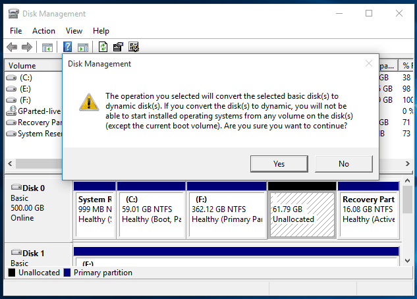Image resolution: width=417 pixels, height=299 pixels.
Task: Open the Help toolbar icon
Action: pyautogui.click(x=68, y=47)
